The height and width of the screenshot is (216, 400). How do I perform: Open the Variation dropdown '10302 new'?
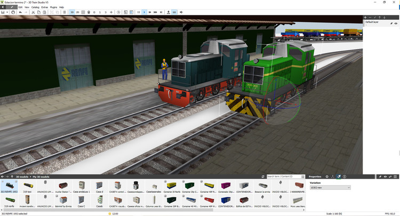click(x=330, y=187)
